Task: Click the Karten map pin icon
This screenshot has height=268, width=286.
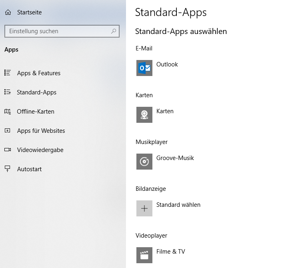Action: pyautogui.click(x=144, y=115)
